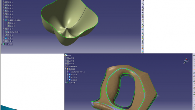This screenshot has height=110, width=195.
Task: Click the Part1 root node icon
Action: [66, 55]
